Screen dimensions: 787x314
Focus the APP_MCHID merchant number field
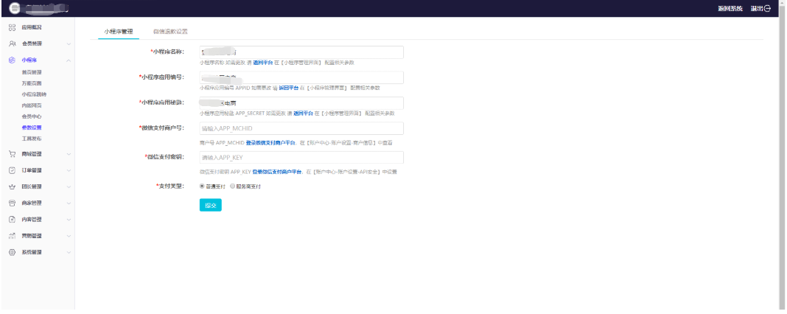301,128
